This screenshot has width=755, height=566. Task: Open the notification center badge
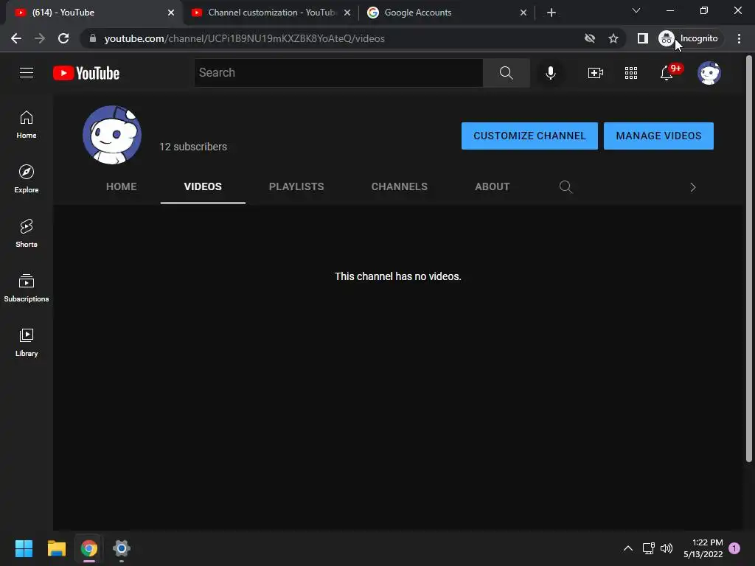(734, 548)
